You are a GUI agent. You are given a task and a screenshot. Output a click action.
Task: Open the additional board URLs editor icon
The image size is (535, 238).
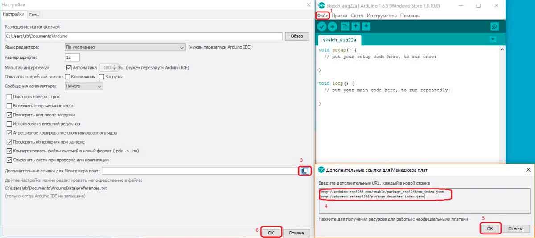click(305, 171)
